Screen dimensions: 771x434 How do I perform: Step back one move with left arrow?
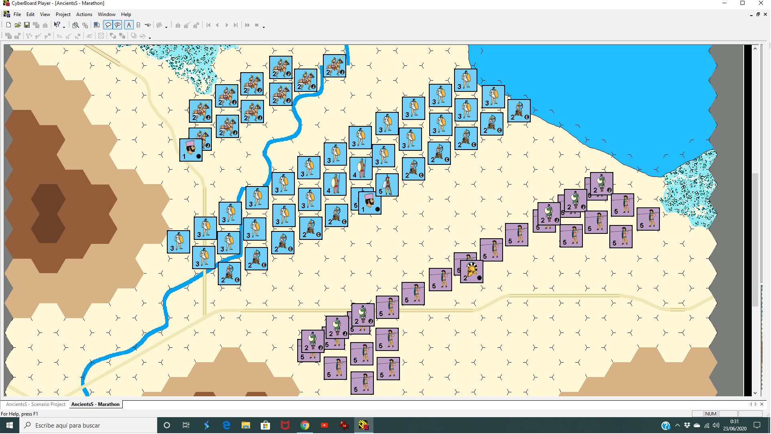pos(217,25)
